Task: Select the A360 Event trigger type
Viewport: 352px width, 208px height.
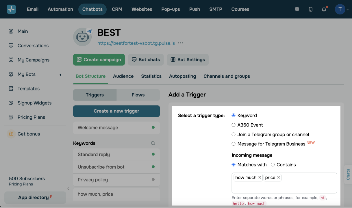Action: click(x=233, y=125)
